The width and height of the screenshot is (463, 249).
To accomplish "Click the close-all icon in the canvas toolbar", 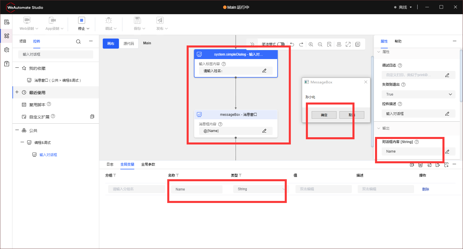I will click(x=358, y=44).
